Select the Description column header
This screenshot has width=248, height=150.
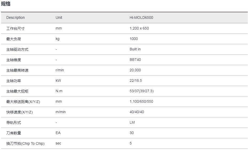tap(15, 18)
